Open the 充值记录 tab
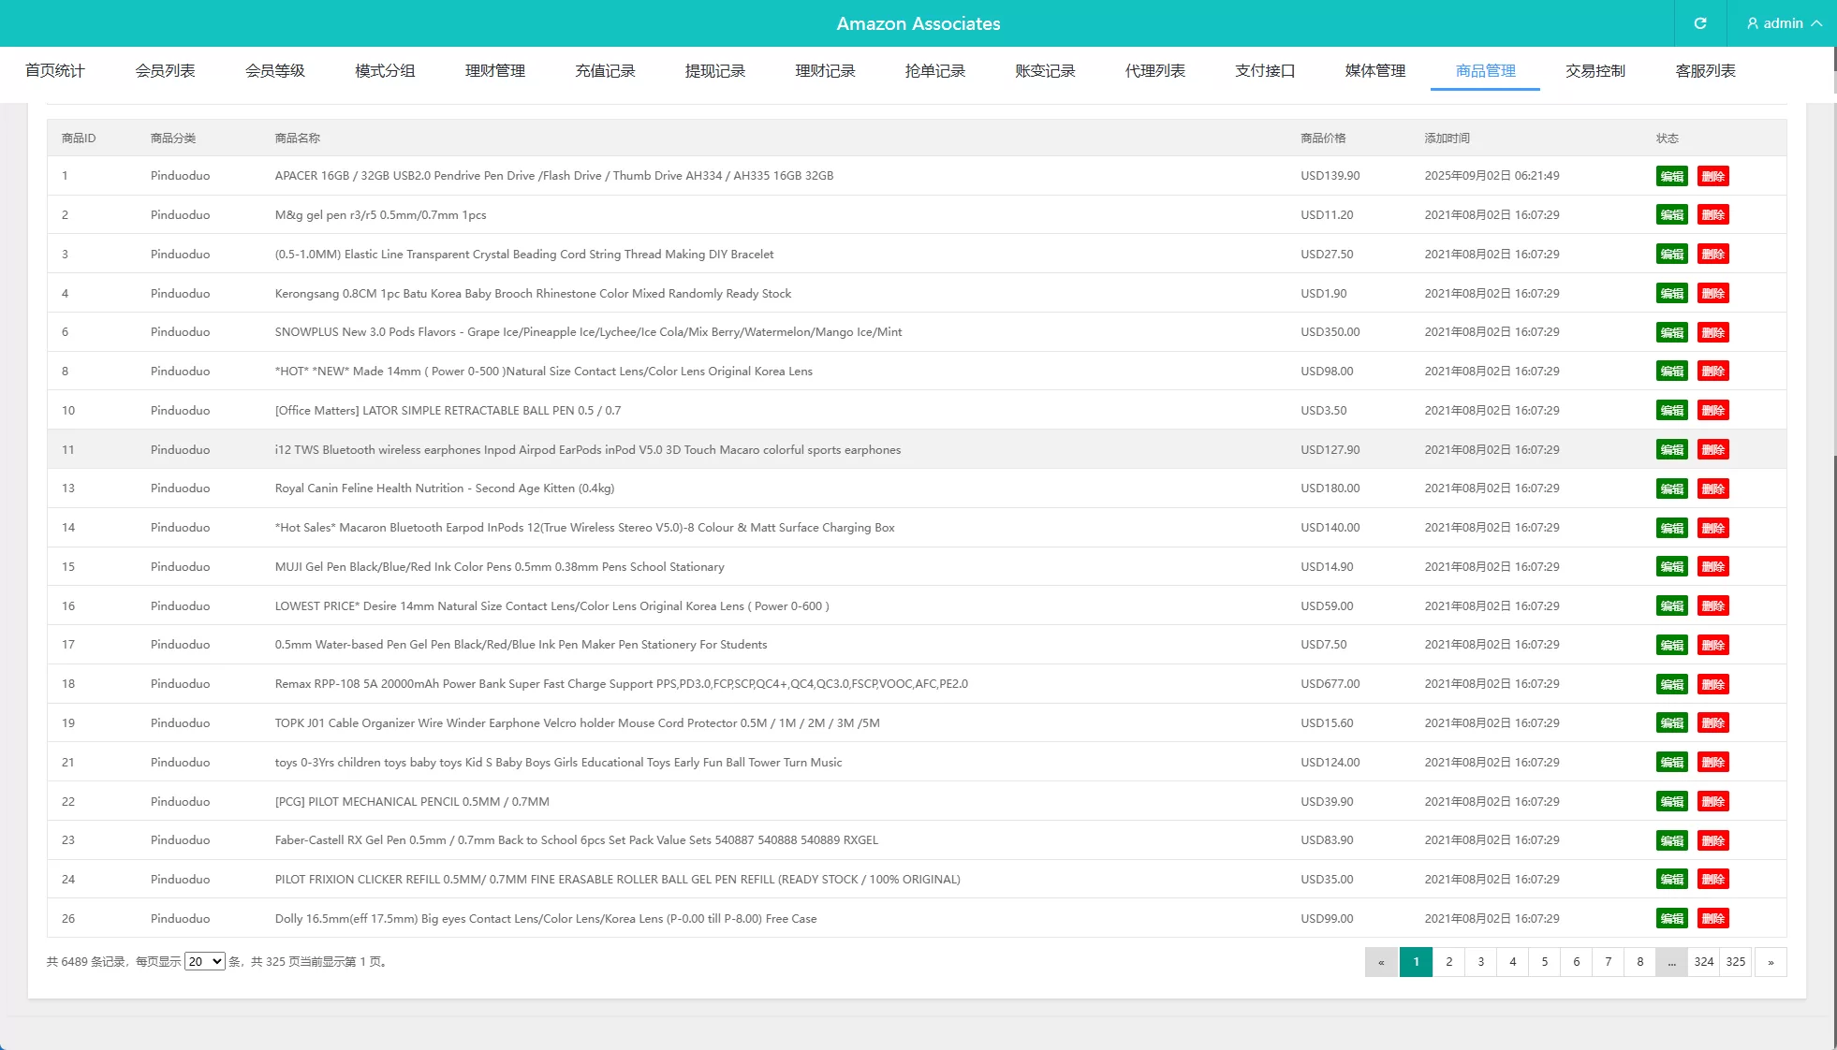Screen dimensions: 1837x1050 [x=605, y=71]
